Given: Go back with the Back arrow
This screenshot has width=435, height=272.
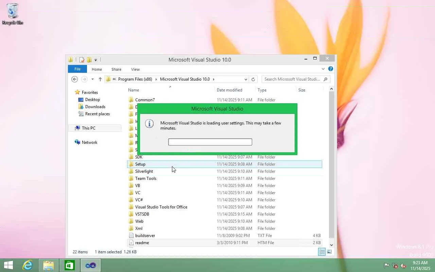Looking at the screenshot, I should 75,79.
